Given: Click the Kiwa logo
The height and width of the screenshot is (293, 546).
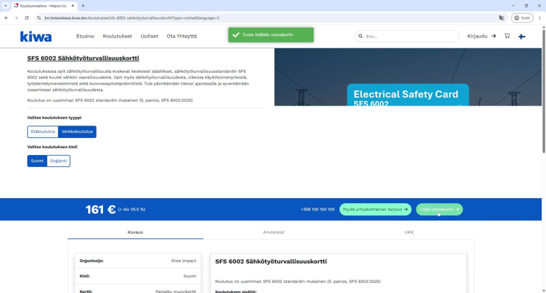Looking at the screenshot, I should [36, 37].
